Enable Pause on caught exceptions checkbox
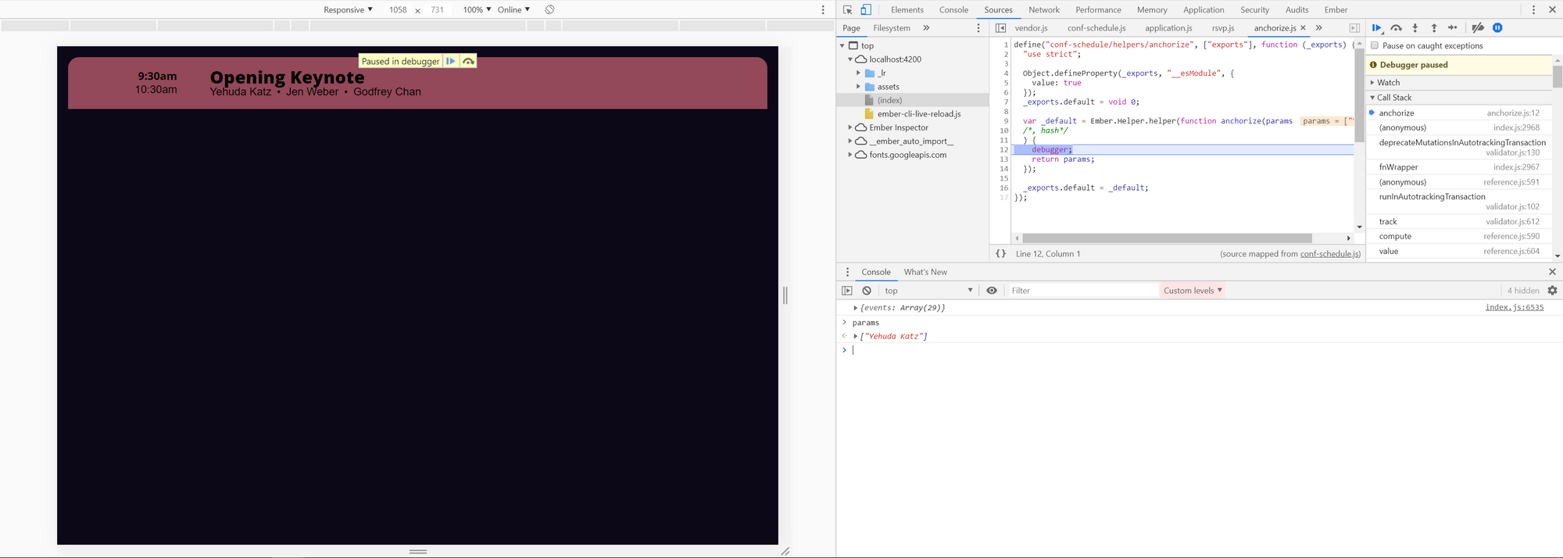Viewport: 1563px width, 558px height. (1375, 45)
